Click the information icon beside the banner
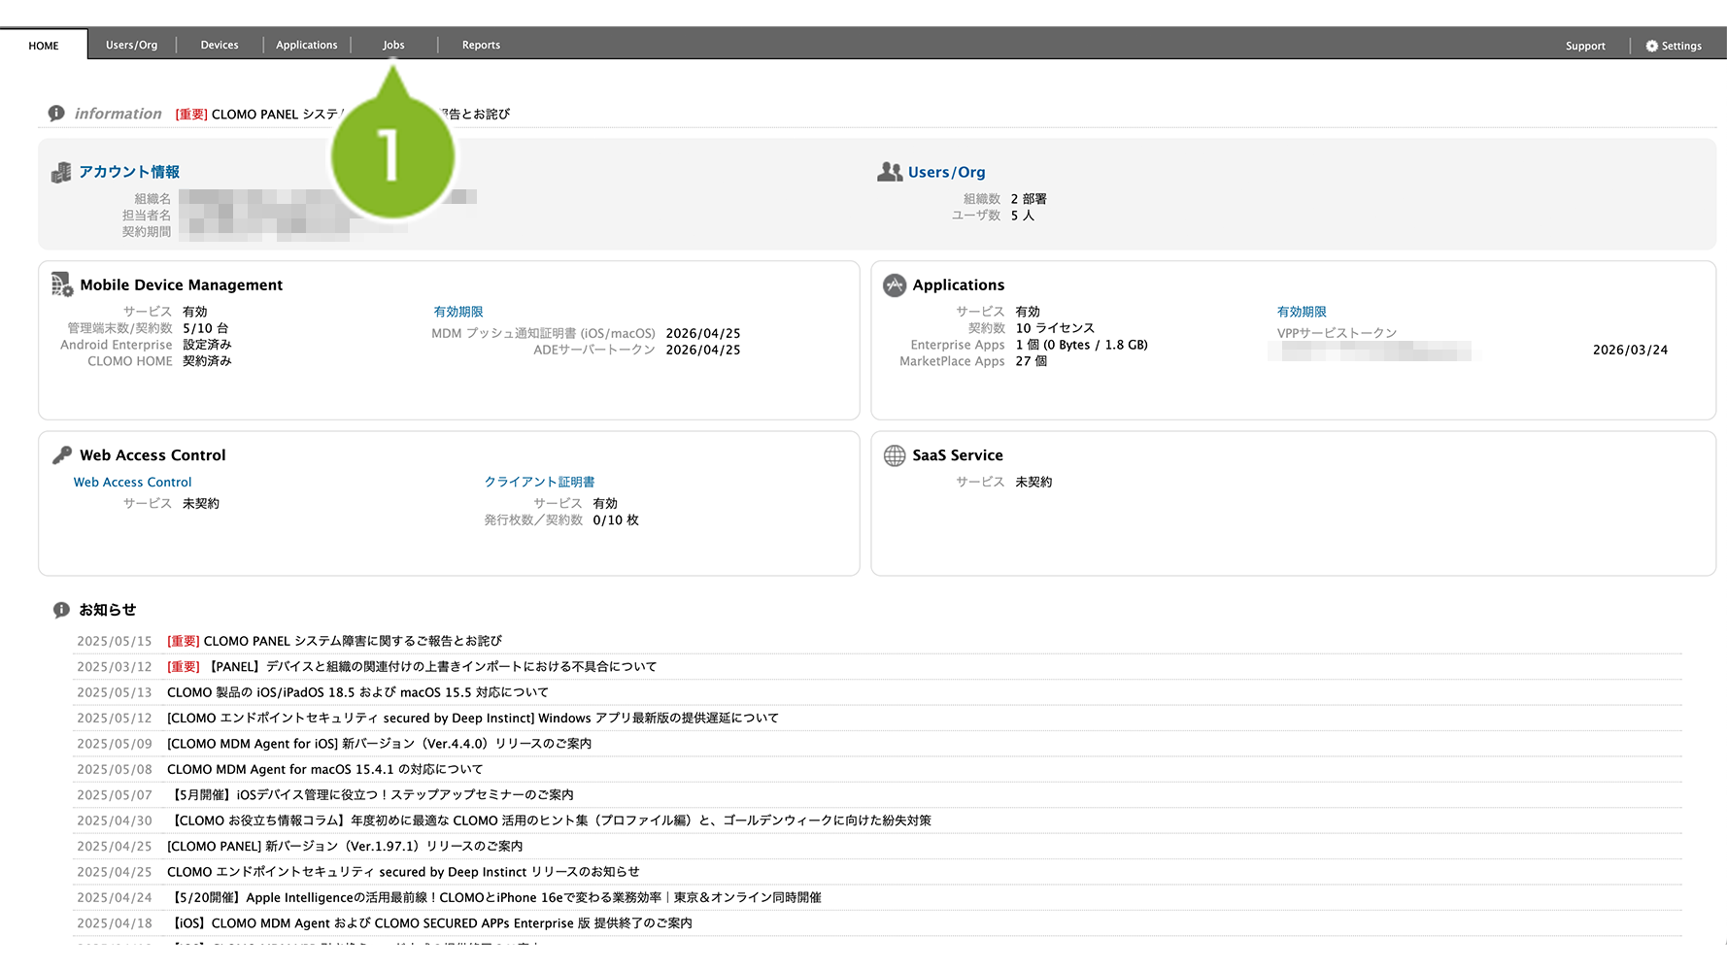 (56, 114)
